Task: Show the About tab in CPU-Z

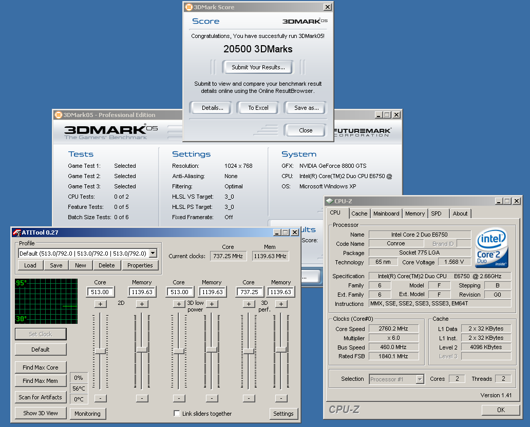Action: point(460,213)
